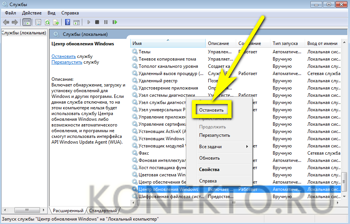The image size is (350, 224).
Task: Click the Start service play icon
Action: 89,22
